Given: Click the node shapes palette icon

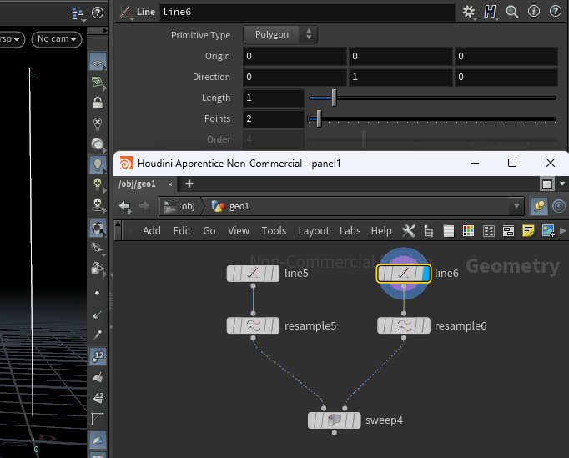Looking at the screenshot, I should point(489,231).
